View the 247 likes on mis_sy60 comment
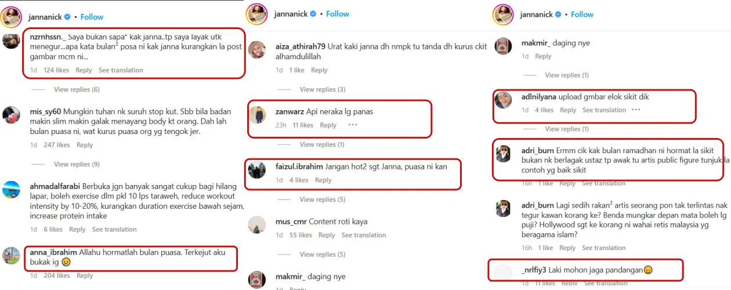The image size is (731, 290). pos(57,145)
